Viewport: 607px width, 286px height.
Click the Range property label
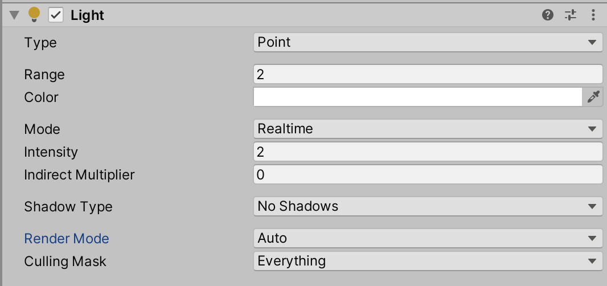(44, 75)
